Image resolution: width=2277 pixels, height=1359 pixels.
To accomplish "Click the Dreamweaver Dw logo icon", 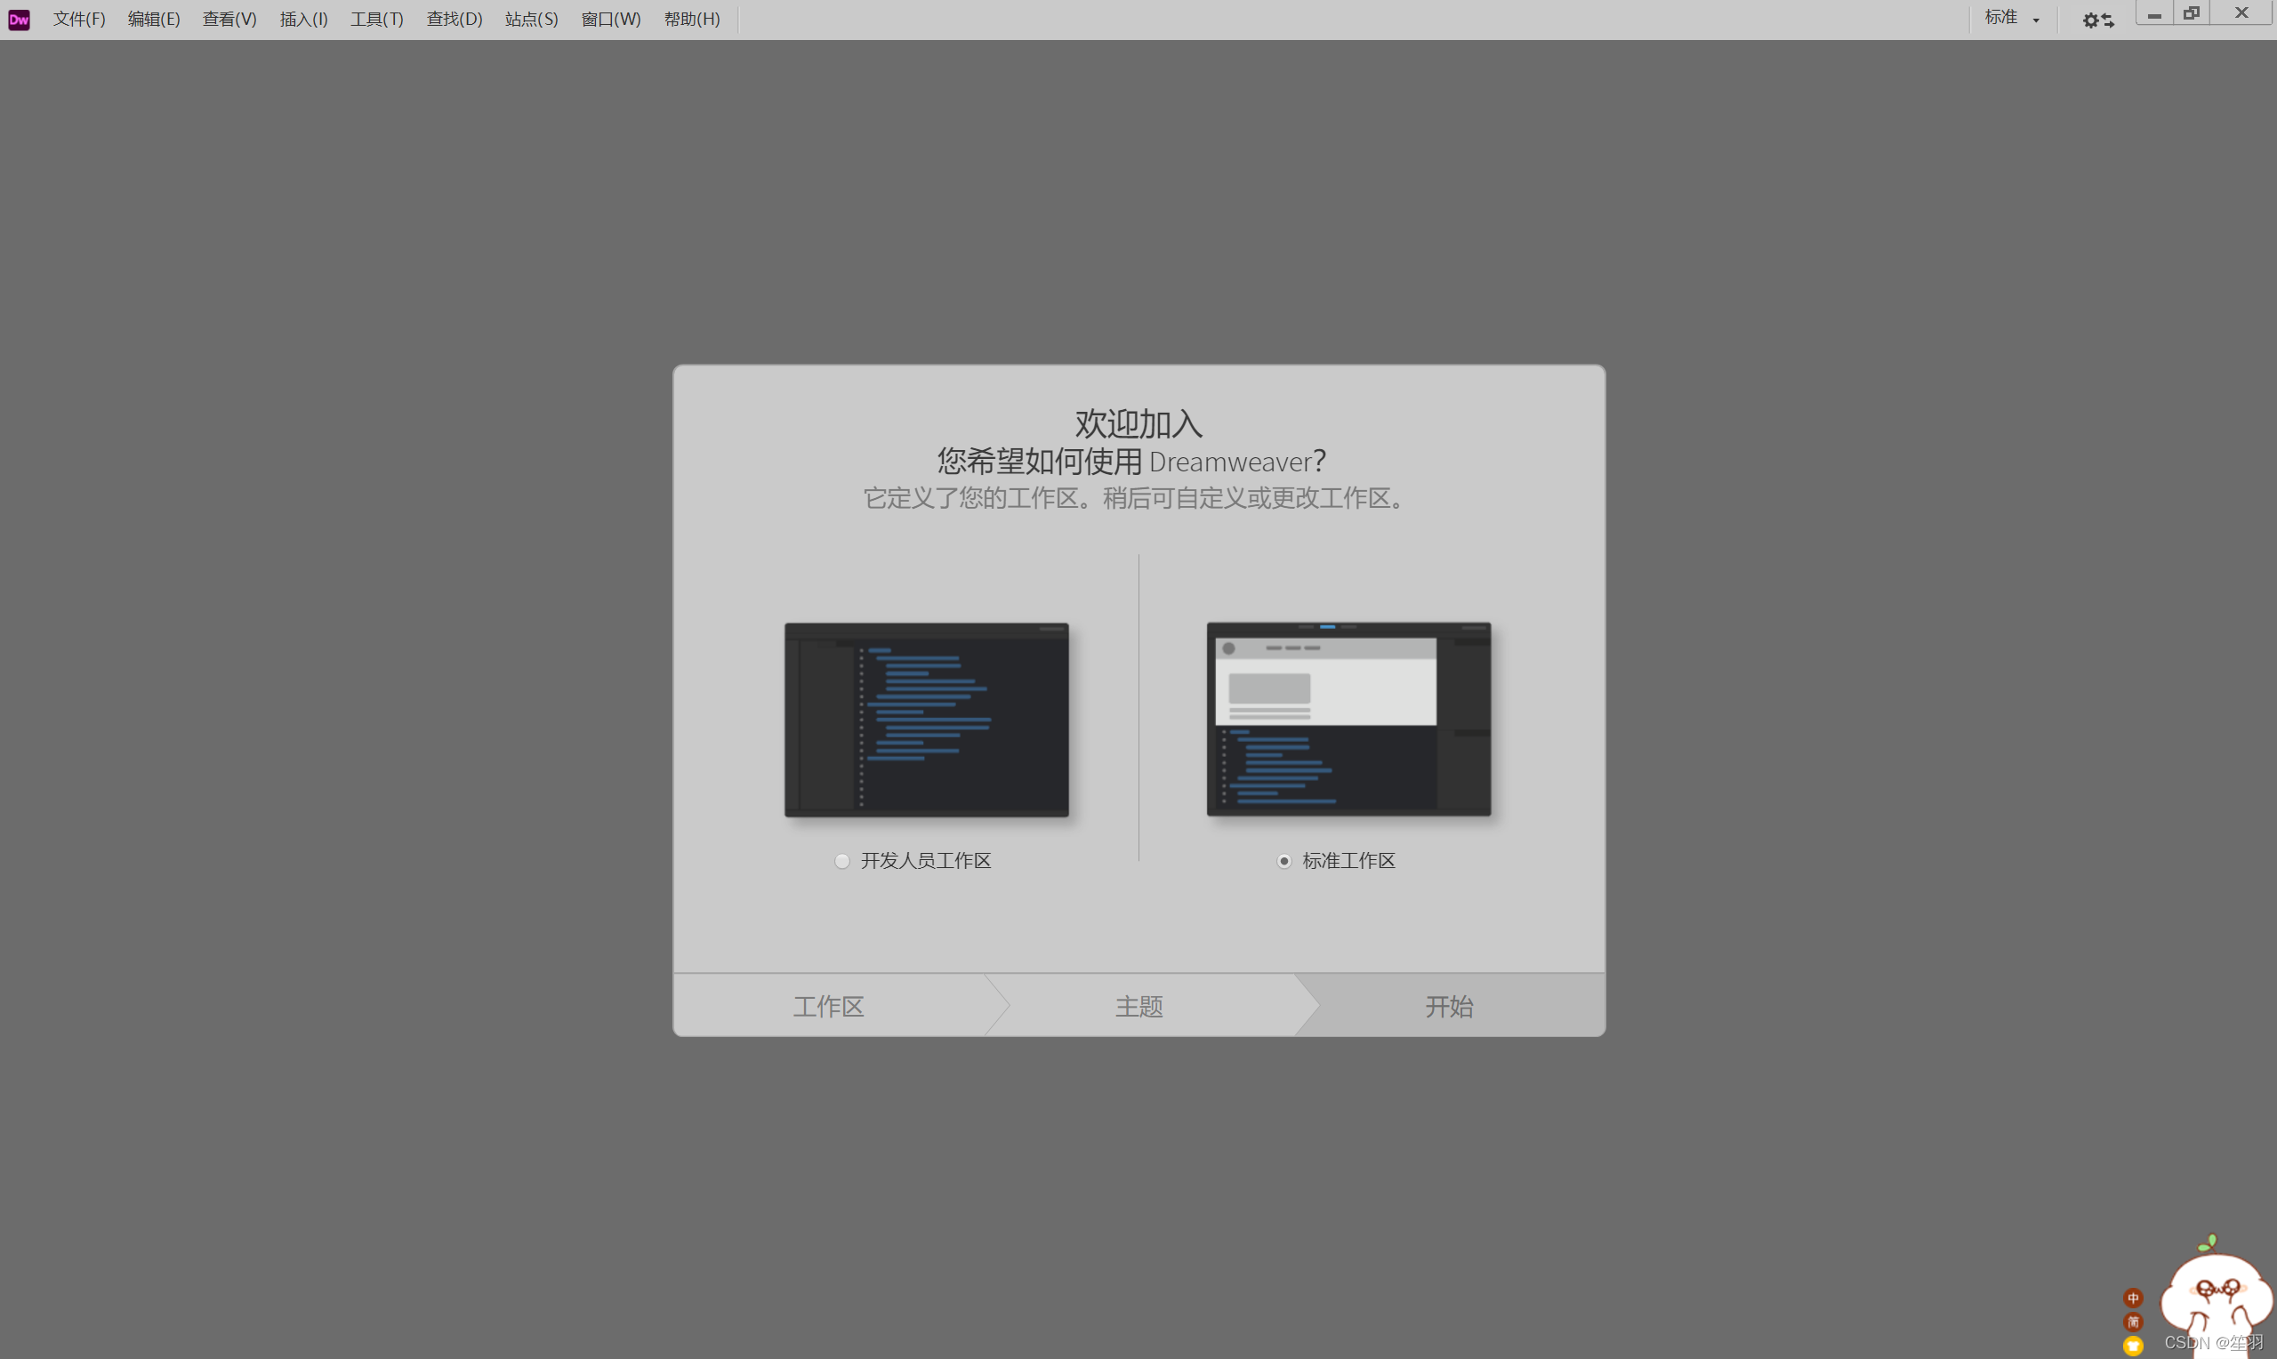I will (x=20, y=20).
